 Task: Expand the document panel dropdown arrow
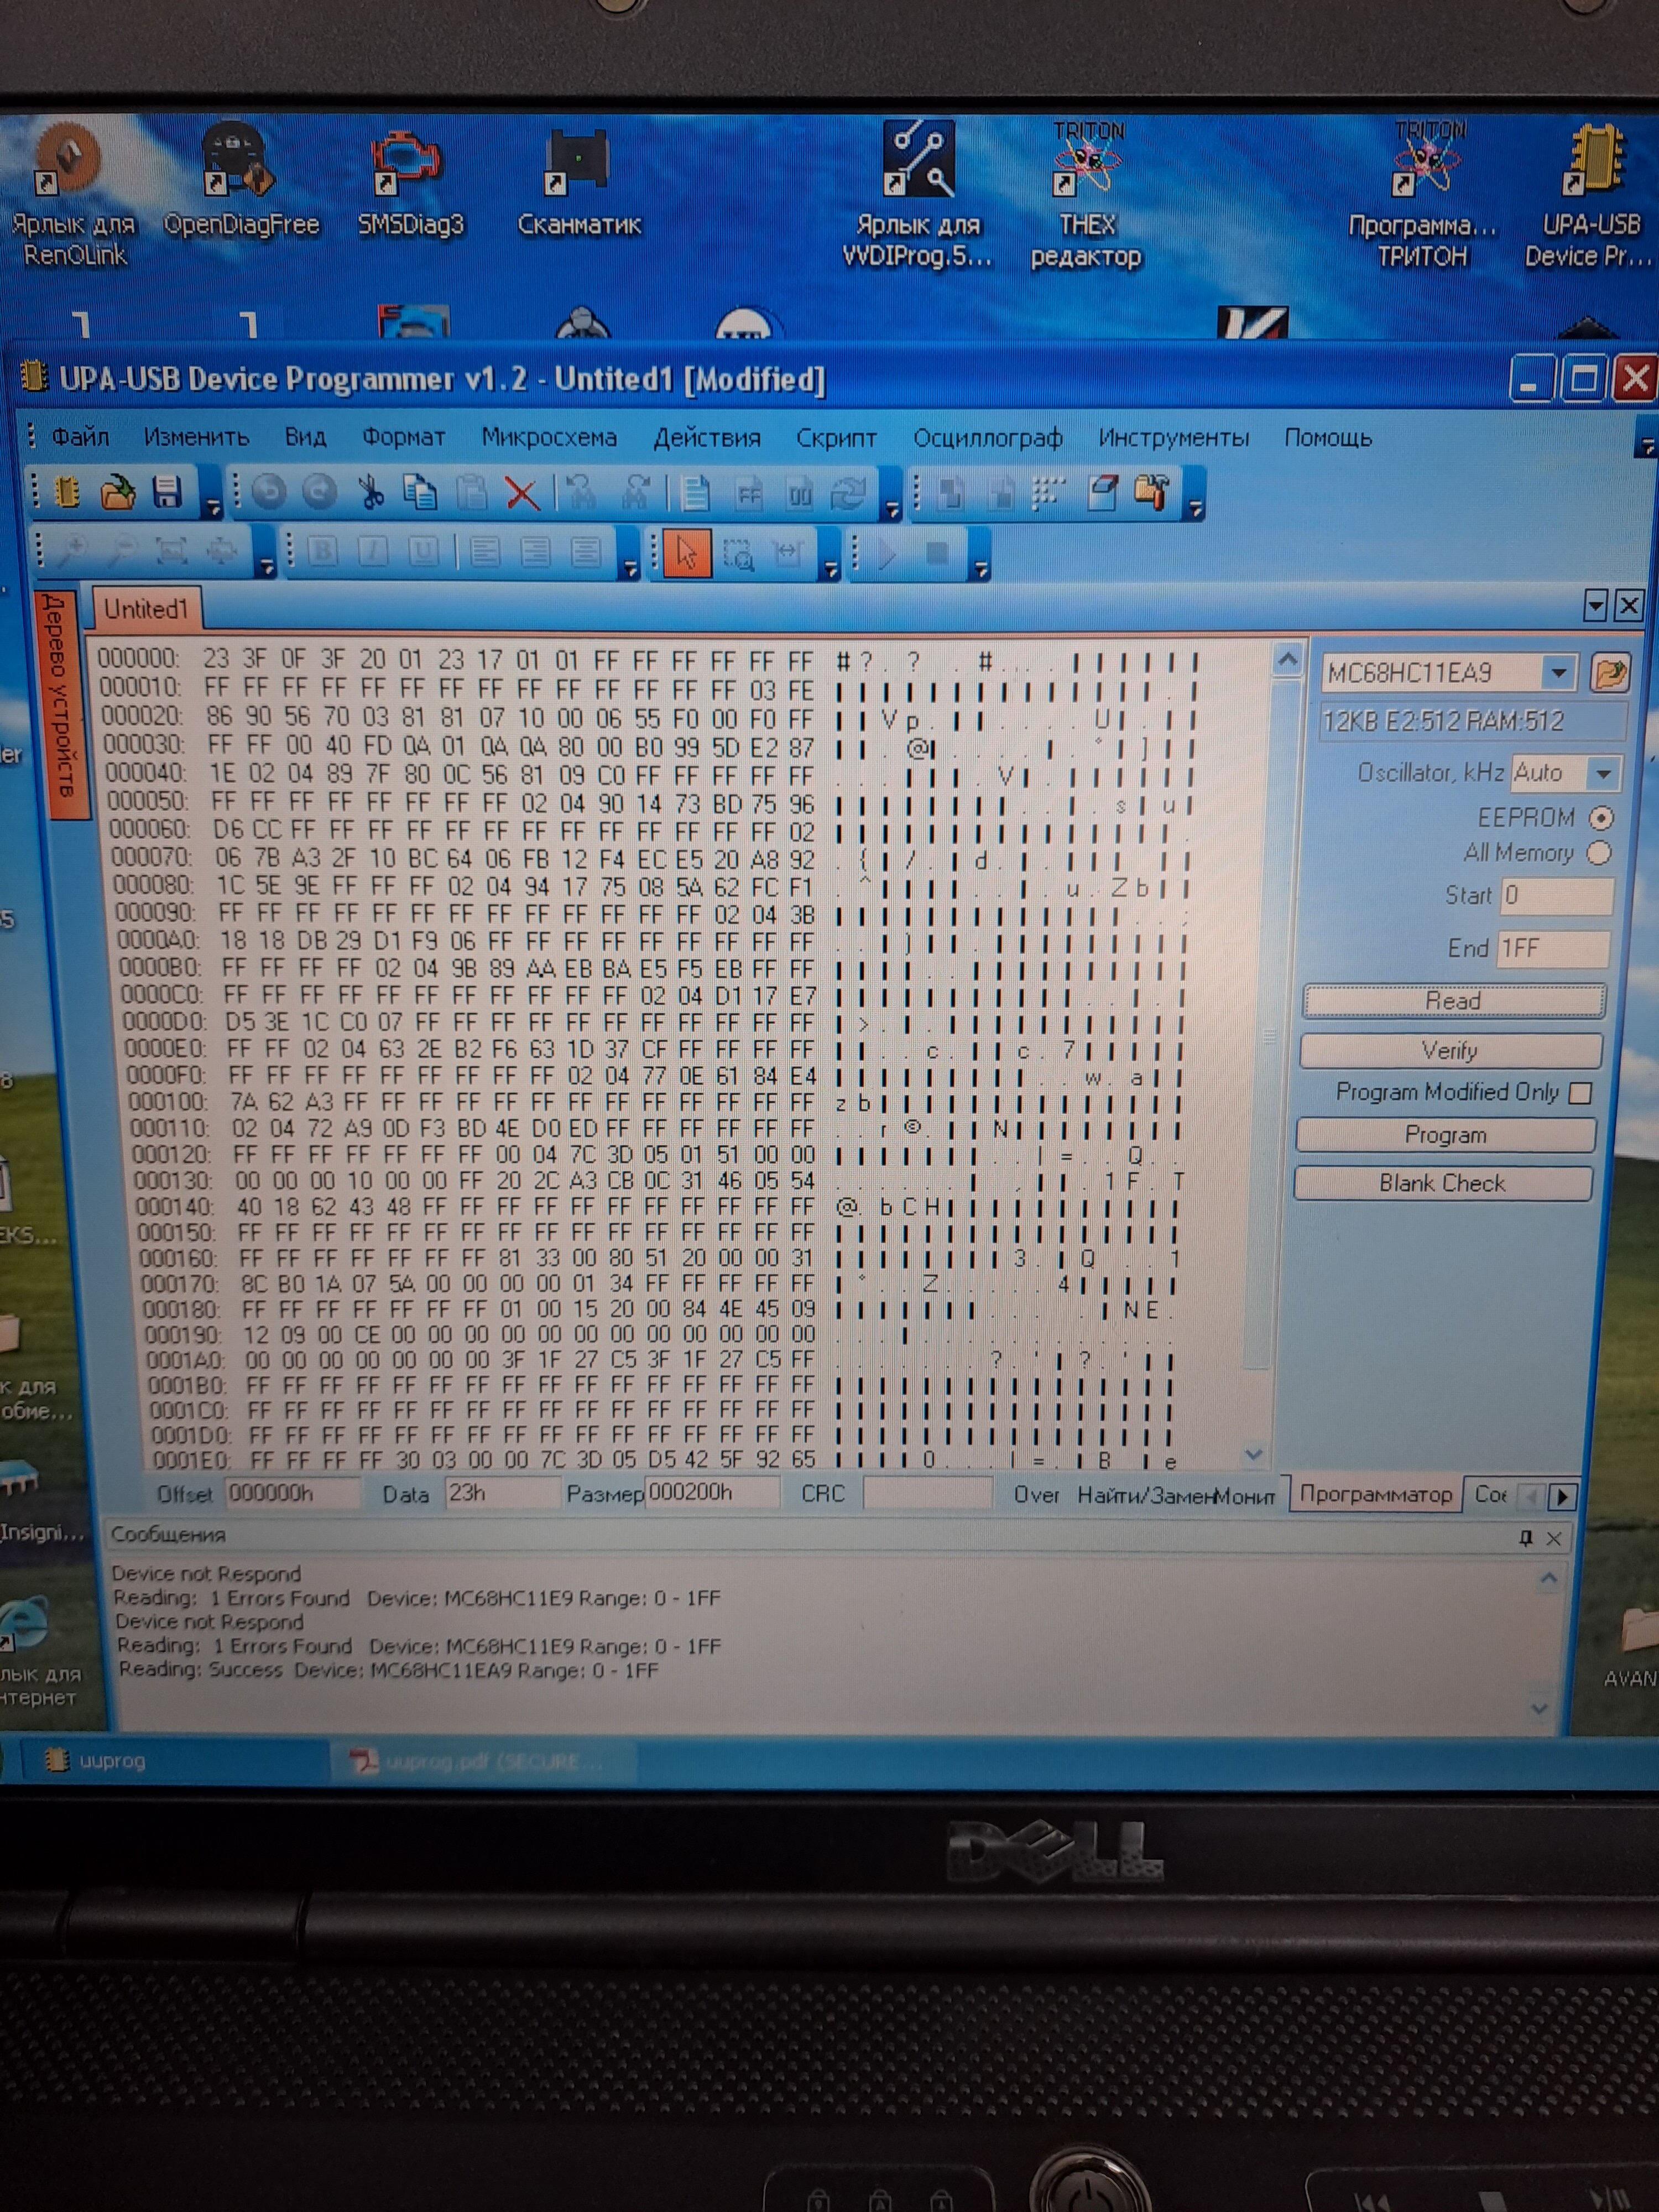[1596, 605]
